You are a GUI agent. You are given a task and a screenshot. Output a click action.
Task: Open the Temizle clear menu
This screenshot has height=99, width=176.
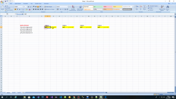[151, 10]
